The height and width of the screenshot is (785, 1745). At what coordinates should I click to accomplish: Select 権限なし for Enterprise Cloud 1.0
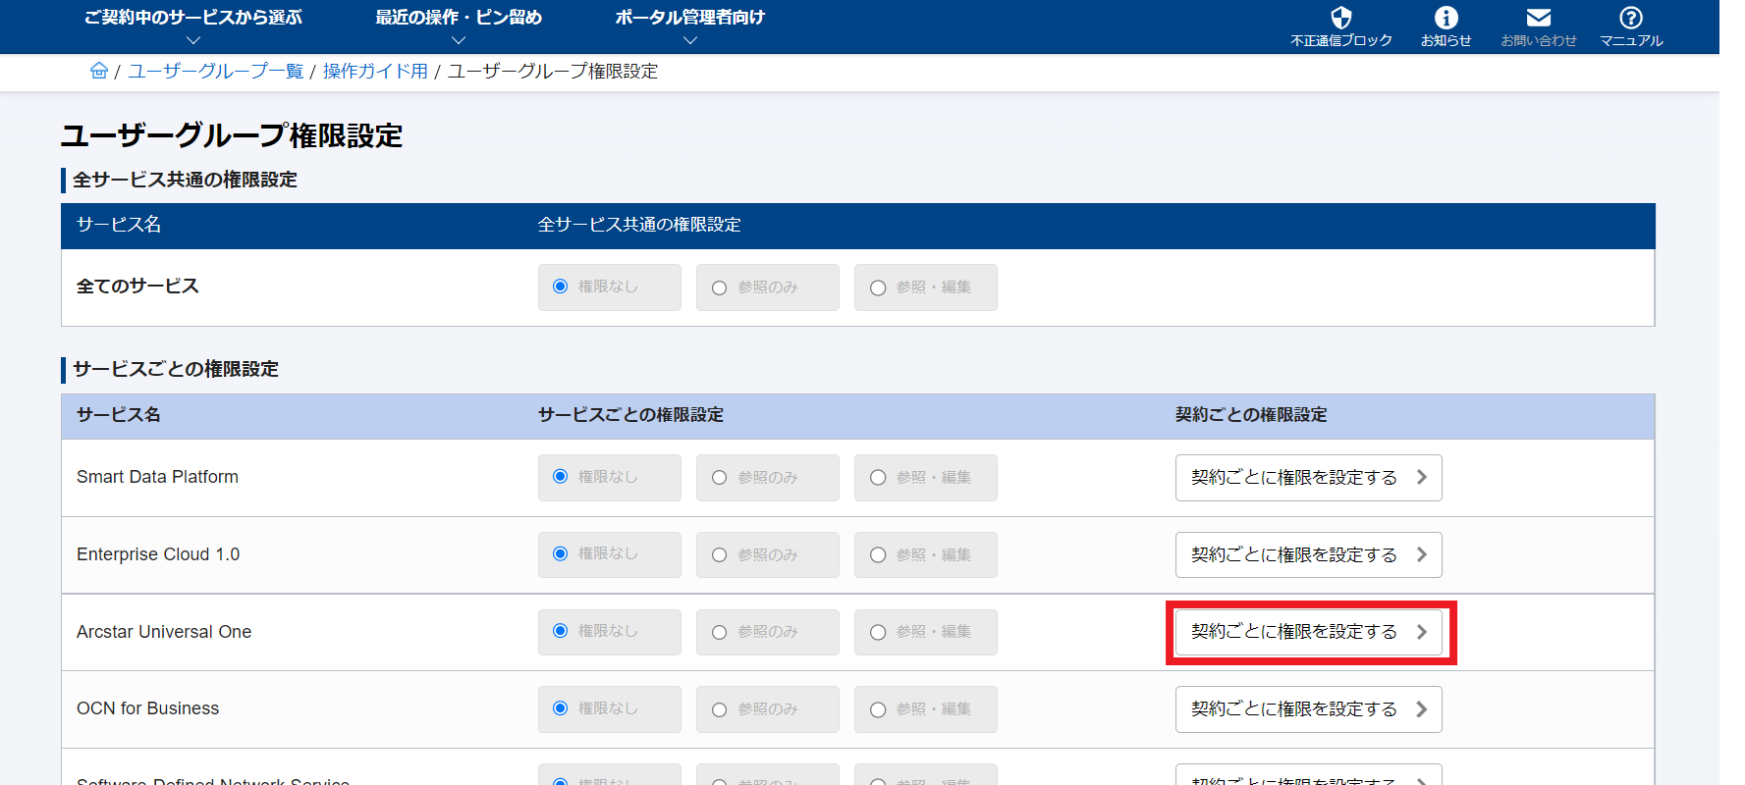pos(610,554)
